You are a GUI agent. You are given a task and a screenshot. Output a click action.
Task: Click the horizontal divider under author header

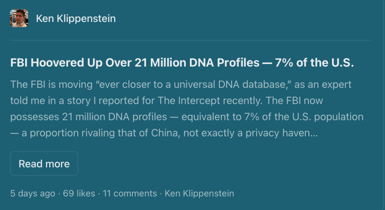[190, 40]
